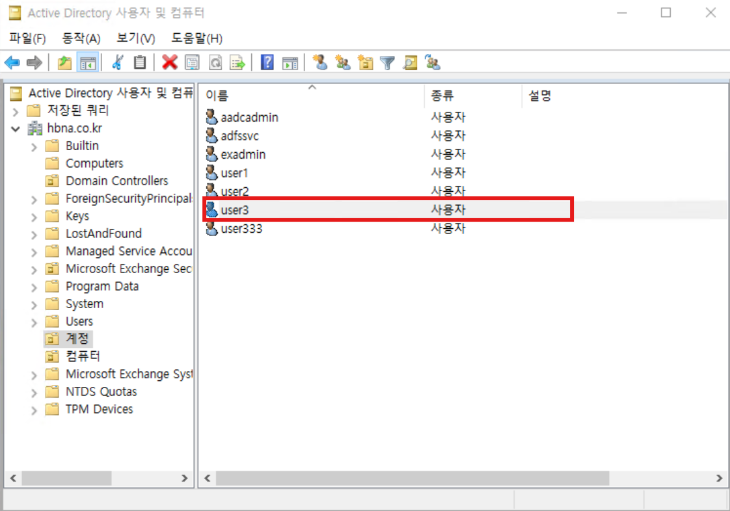Sort by the 종류 column header
The width and height of the screenshot is (730, 511).
pos(473,96)
